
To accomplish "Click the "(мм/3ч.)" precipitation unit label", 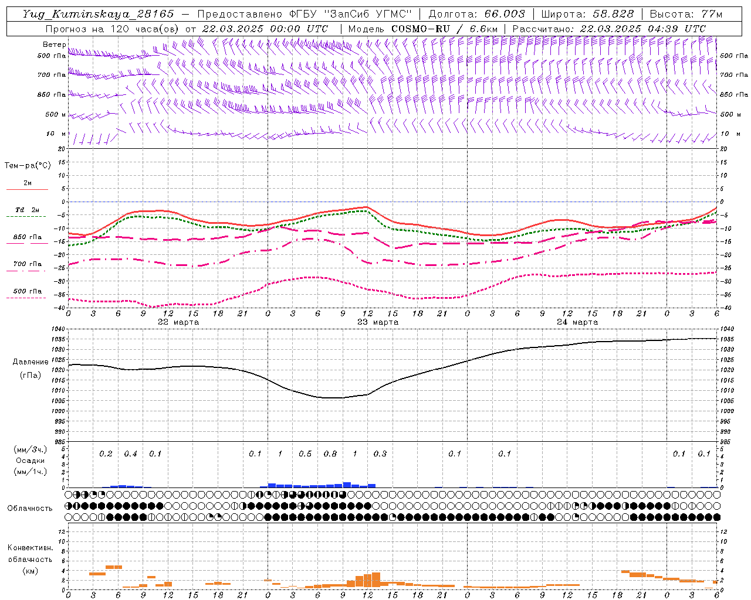I will (31, 450).
